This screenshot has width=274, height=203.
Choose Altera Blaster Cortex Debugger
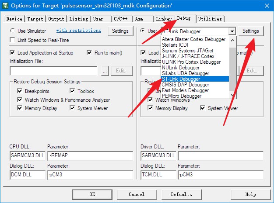pyautogui.click(x=195, y=39)
